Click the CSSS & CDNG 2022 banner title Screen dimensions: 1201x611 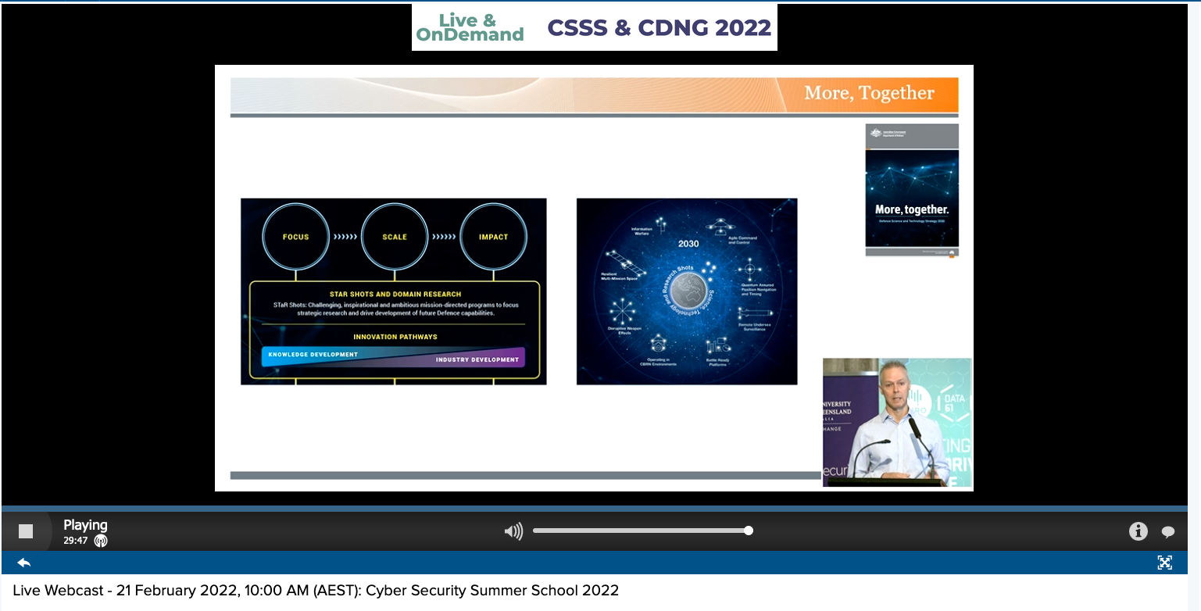[659, 27]
